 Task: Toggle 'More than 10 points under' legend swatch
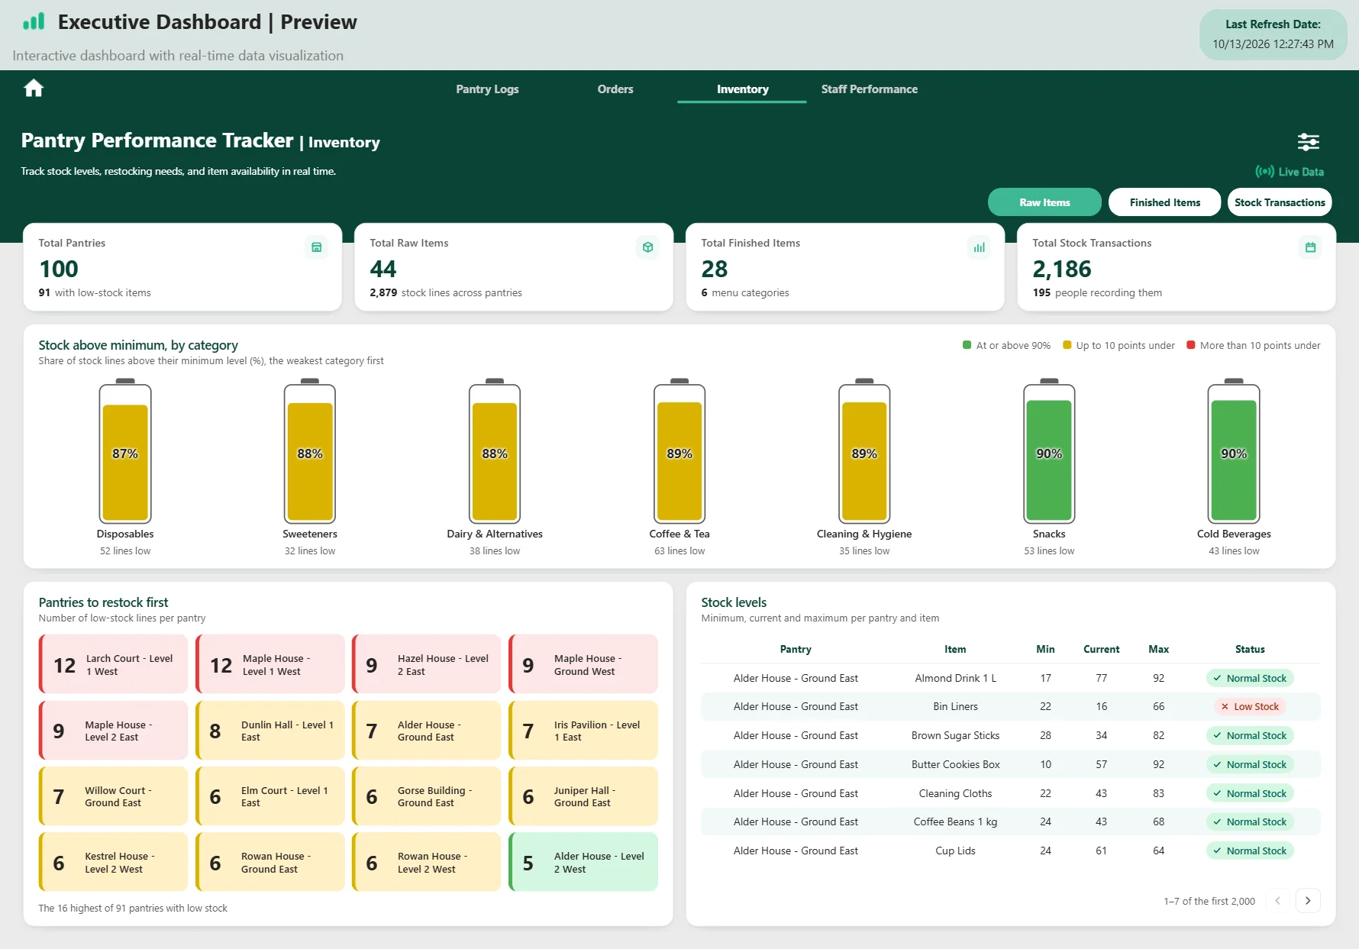pos(1190,345)
